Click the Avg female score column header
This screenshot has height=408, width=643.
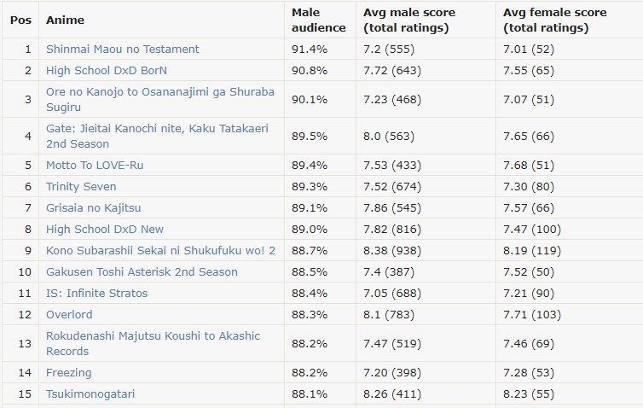pyautogui.click(x=555, y=20)
